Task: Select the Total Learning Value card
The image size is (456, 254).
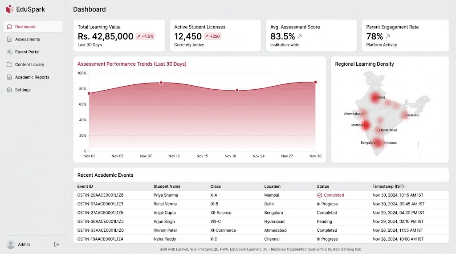Action: (x=119, y=36)
